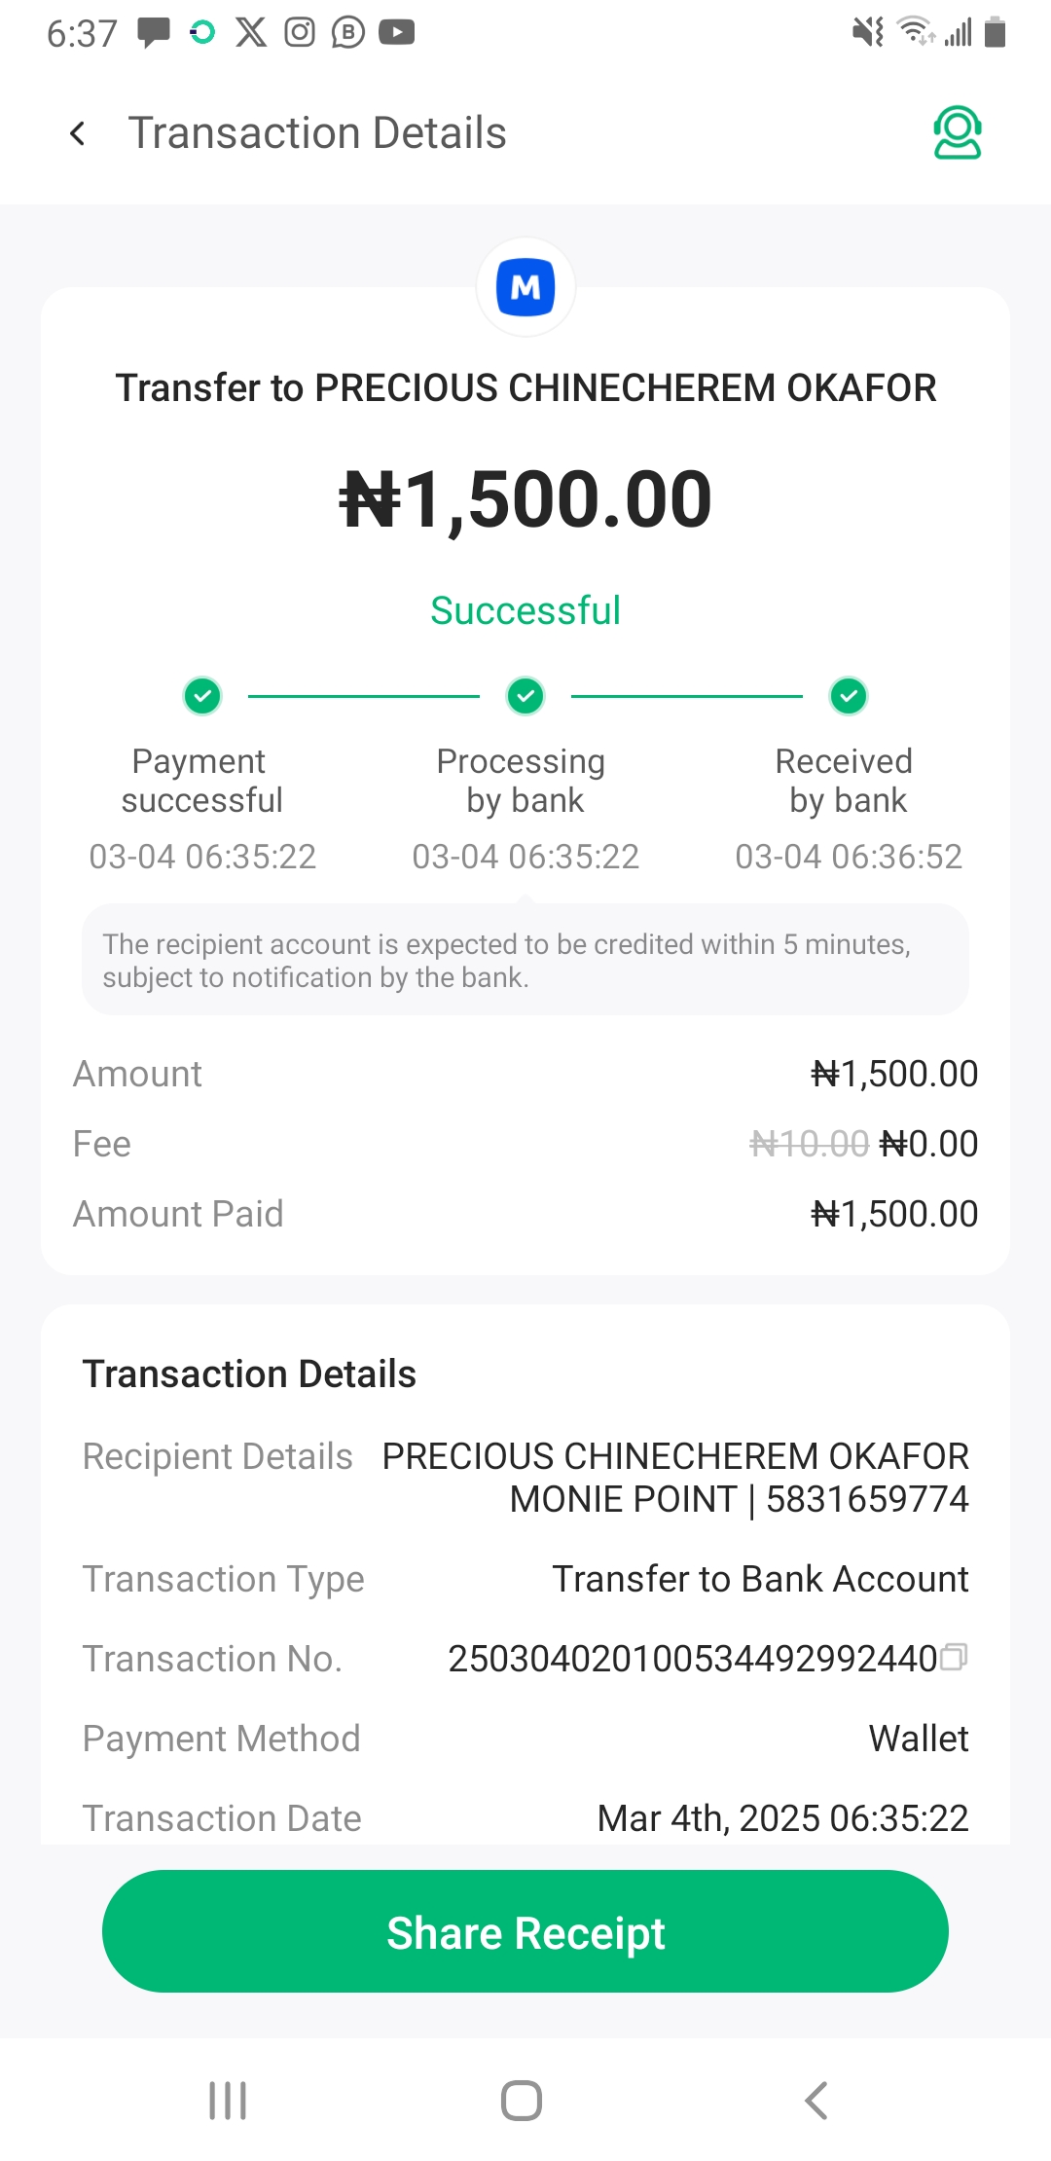
Task: Tap the blue Moniepoint bank logo
Action: (525, 287)
